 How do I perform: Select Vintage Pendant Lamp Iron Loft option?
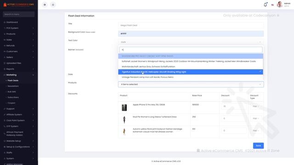(191, 77)
